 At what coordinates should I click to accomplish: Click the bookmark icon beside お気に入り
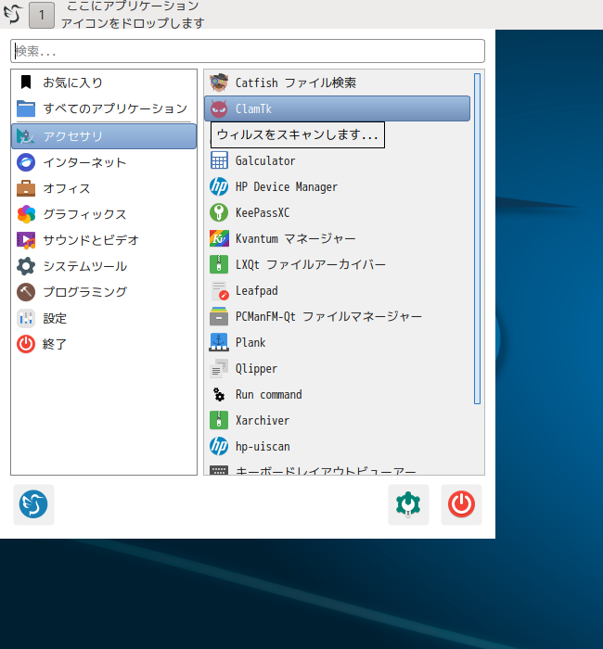pos(26,83)
